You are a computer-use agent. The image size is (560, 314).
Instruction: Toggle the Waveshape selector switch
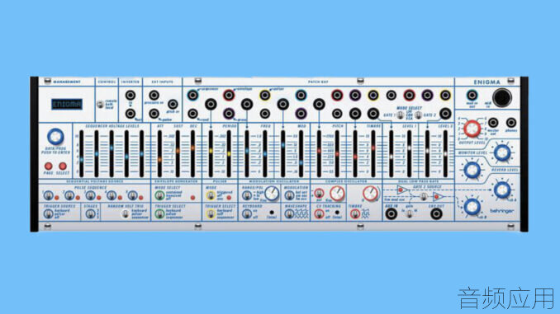point(289,213)
